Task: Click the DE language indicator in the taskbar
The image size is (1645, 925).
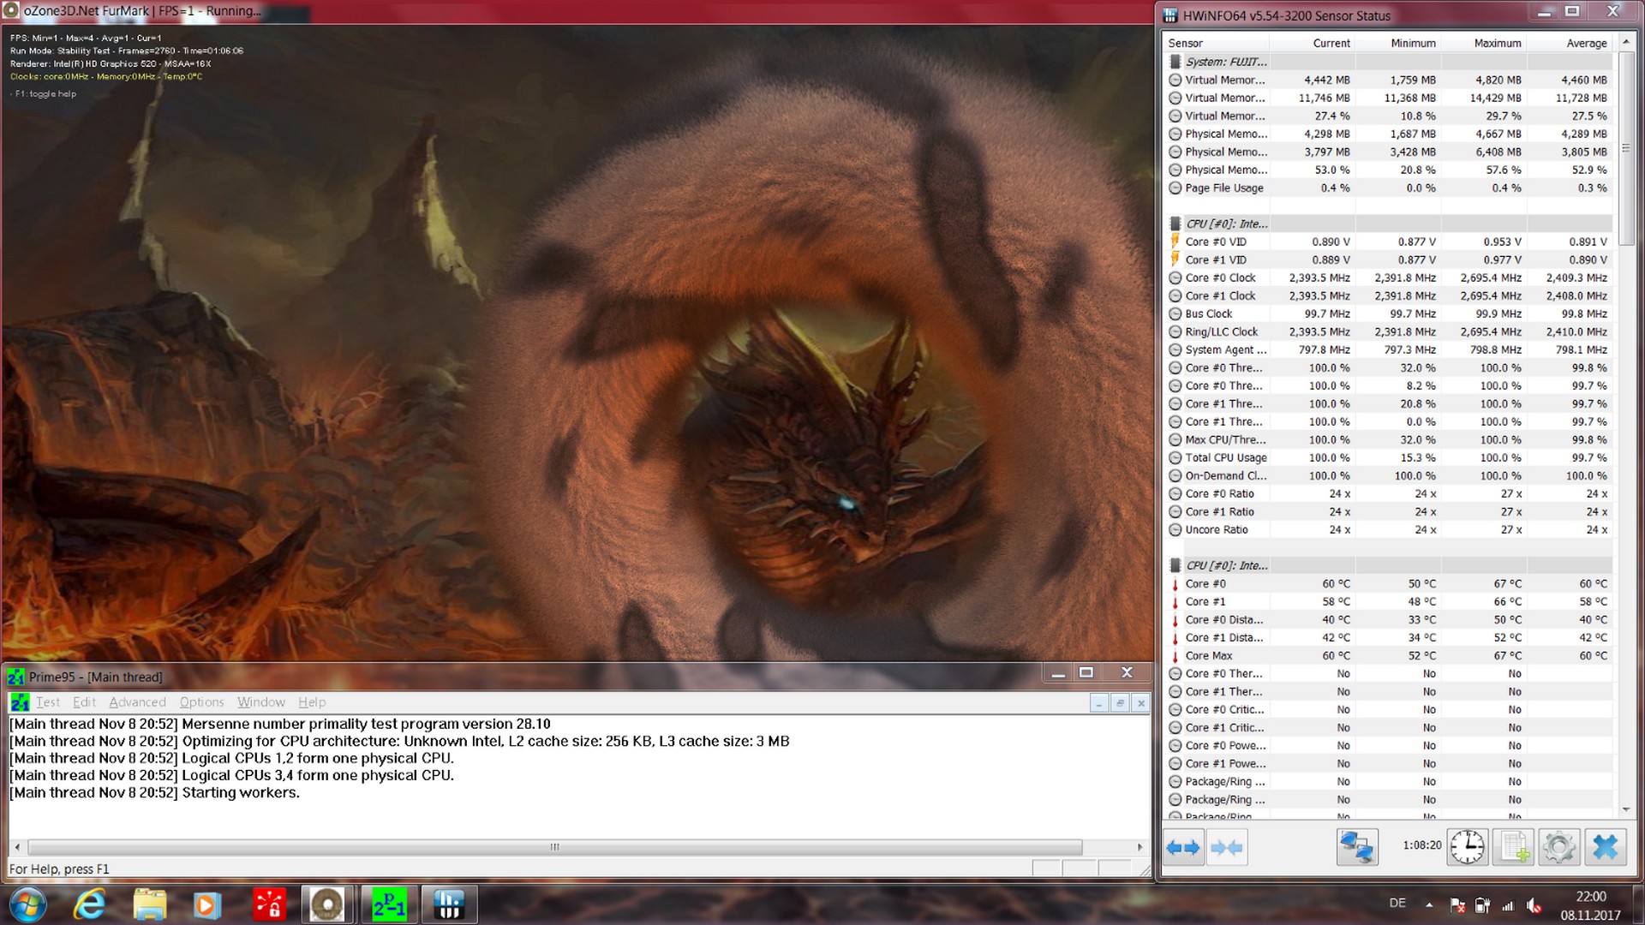Action: click(1397, 903)
